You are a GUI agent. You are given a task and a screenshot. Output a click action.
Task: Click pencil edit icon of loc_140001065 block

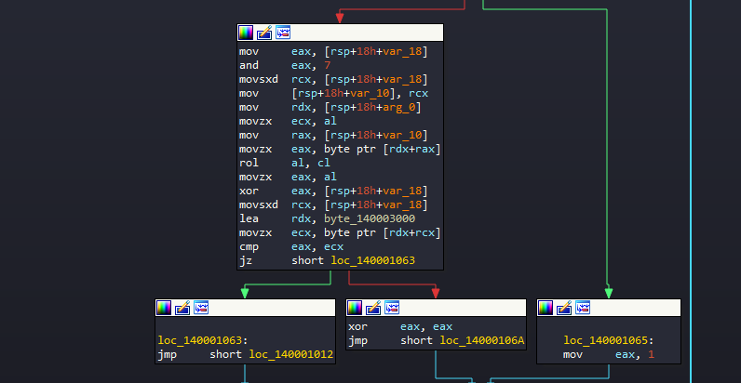coord(564,308)
